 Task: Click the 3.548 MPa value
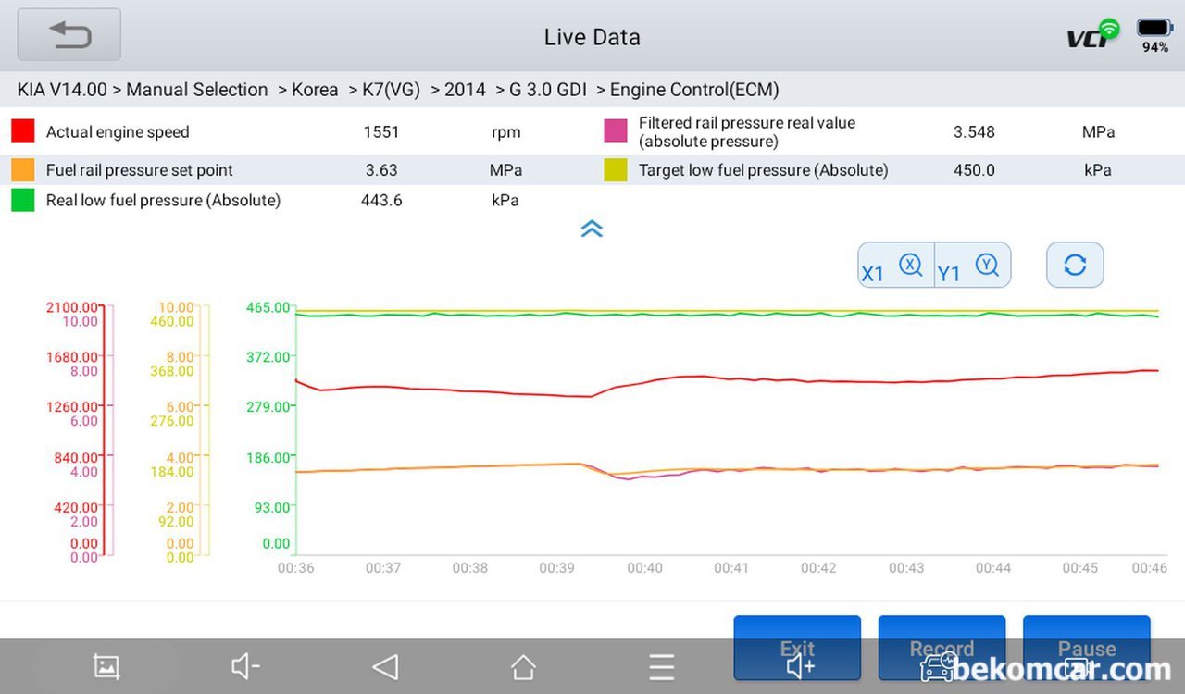pos(974,132)
